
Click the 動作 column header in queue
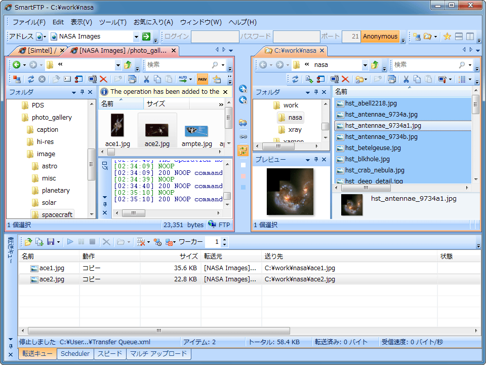click(x=110, y=257)
